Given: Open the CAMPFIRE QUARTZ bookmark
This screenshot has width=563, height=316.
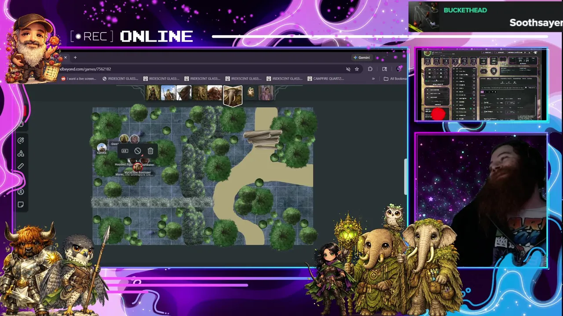Looking at the screenshot, I should point(326,79).
